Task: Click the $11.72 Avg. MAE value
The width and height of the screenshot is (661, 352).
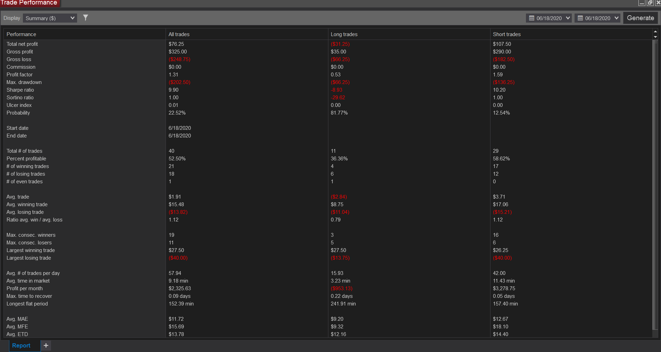Action: [x=176, y=319]
